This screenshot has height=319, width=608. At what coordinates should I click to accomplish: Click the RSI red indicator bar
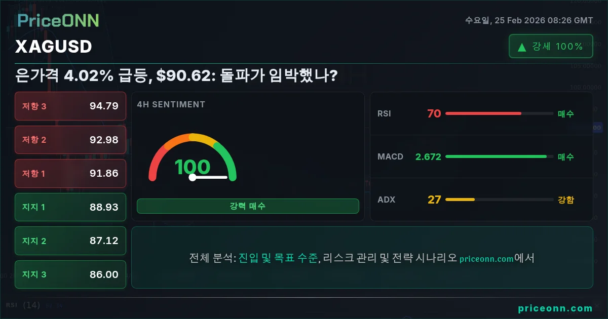coord(483,113)
